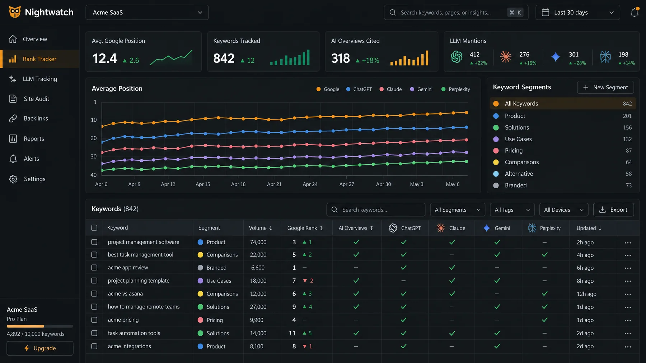Open the Acme SaaS project dropdown

(147, 13)
